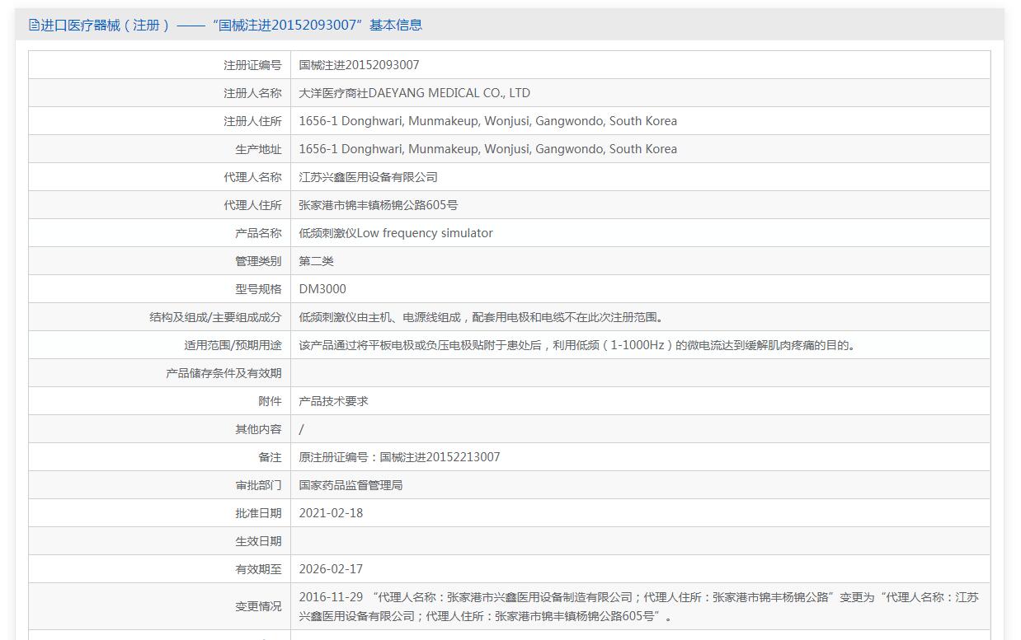
Task: Click the 变更情况 change record text
Action: point(638,606)
